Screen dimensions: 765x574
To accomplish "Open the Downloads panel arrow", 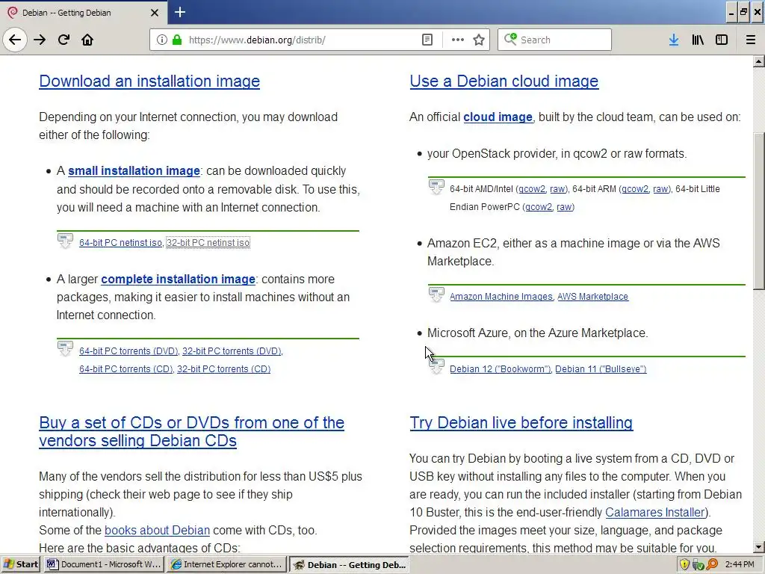I will click(674, 40).
